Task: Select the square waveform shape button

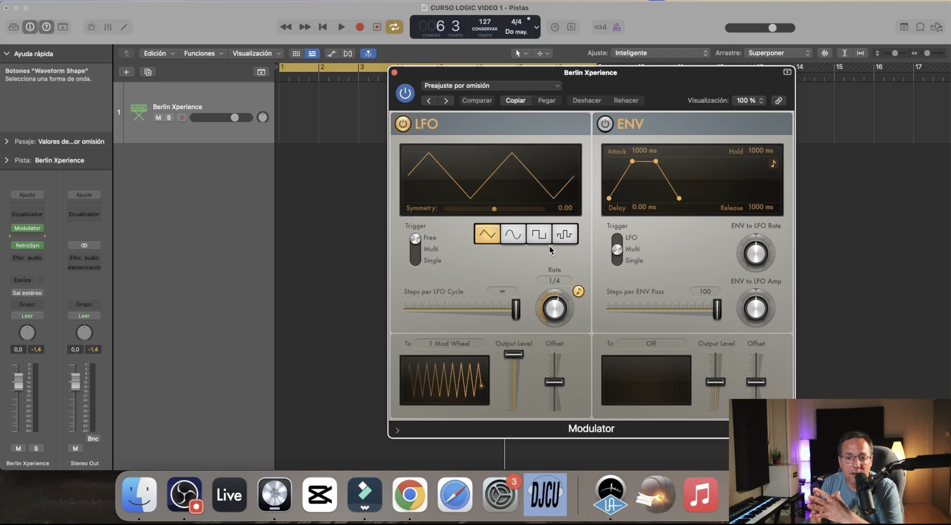Action: tap(539, 234)
